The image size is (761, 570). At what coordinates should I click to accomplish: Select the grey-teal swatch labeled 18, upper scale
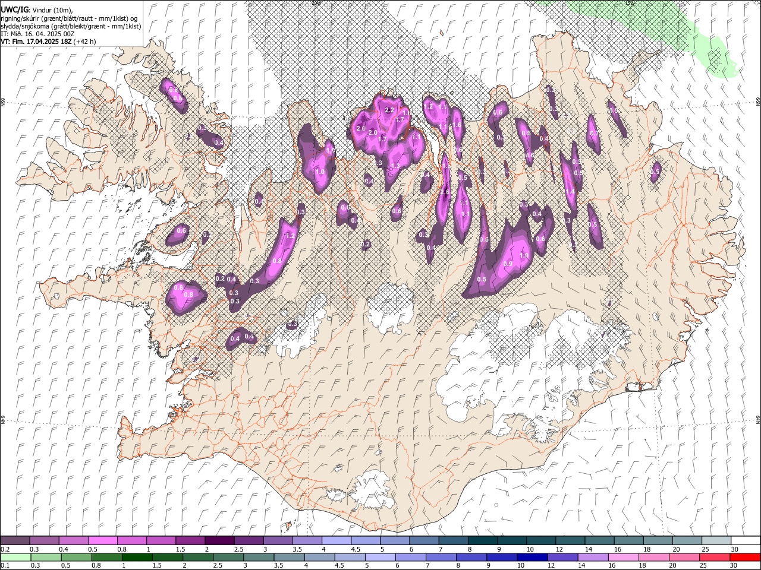(x=658, y=541)
